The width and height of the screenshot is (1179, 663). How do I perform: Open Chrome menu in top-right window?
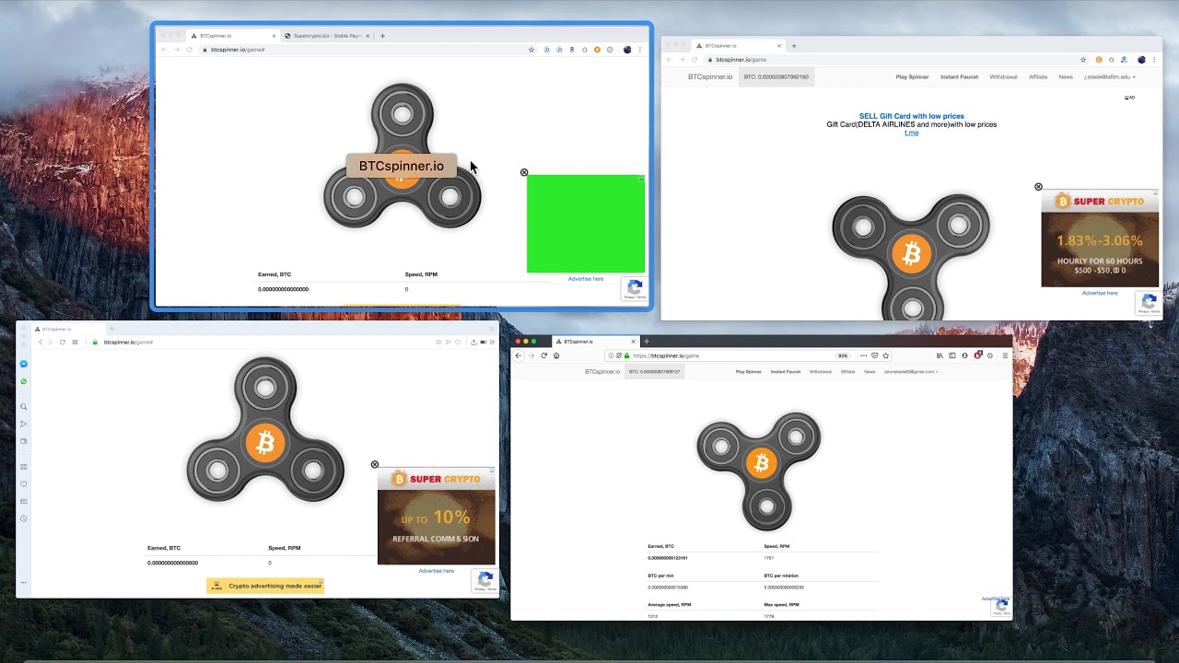1155,60
